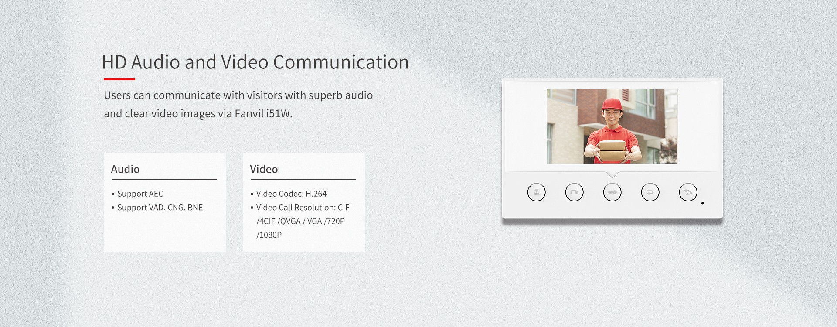
Task: Click the concierge guard icon button
Action: [536, 192]
